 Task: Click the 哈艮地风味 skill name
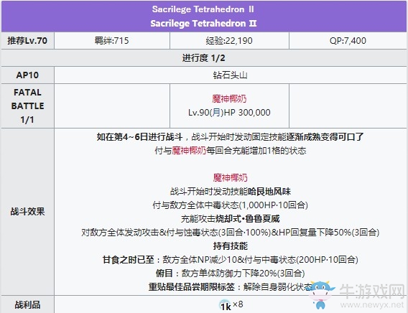click(x=269, y=192)
